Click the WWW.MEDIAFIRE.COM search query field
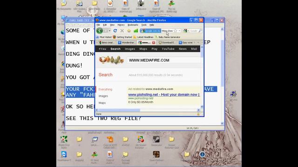Image resolution: width=298 pixels, height=167 pixels. pos(164,60)
